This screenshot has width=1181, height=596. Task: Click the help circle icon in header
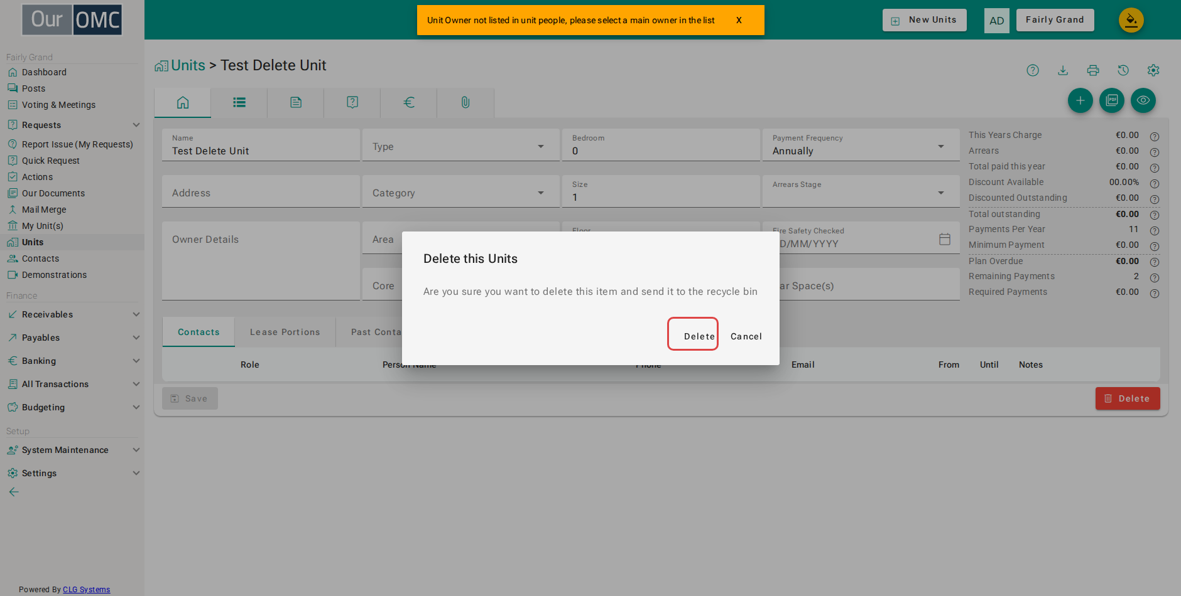1033,70
